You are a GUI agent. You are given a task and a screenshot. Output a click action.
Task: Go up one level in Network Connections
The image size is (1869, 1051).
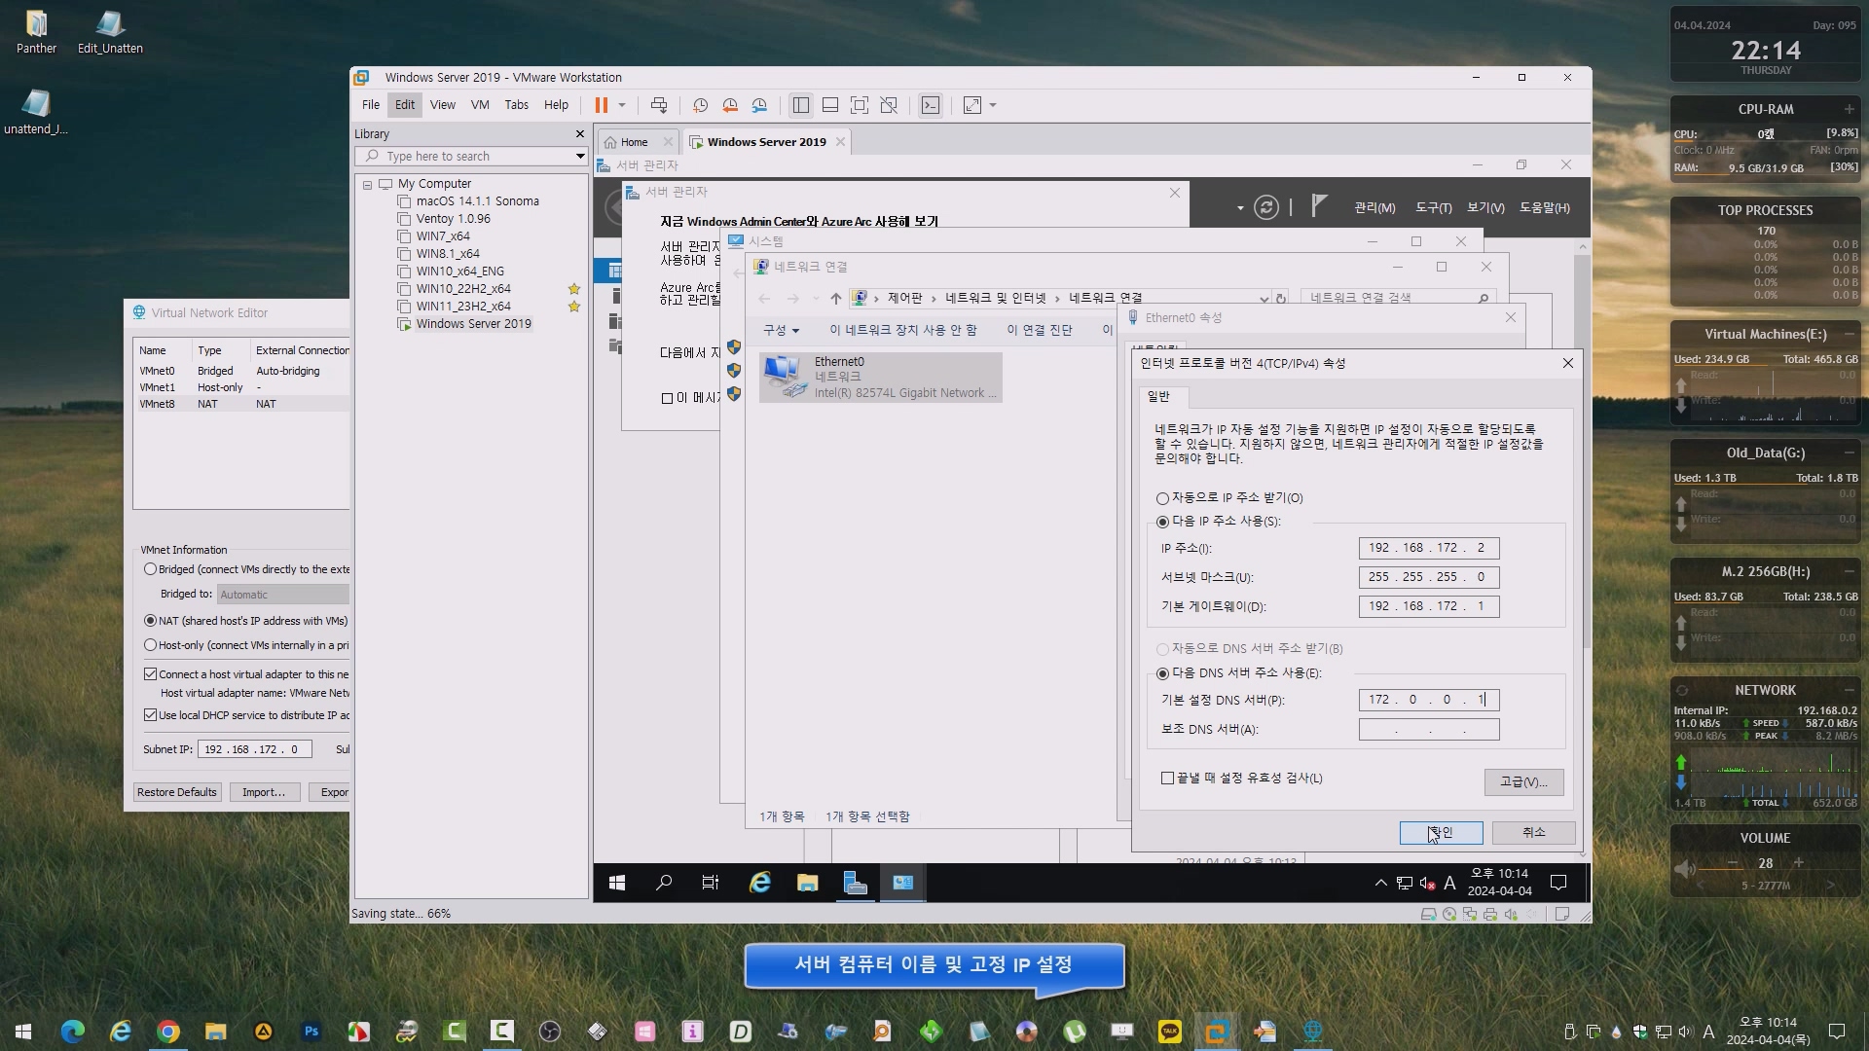835,299
